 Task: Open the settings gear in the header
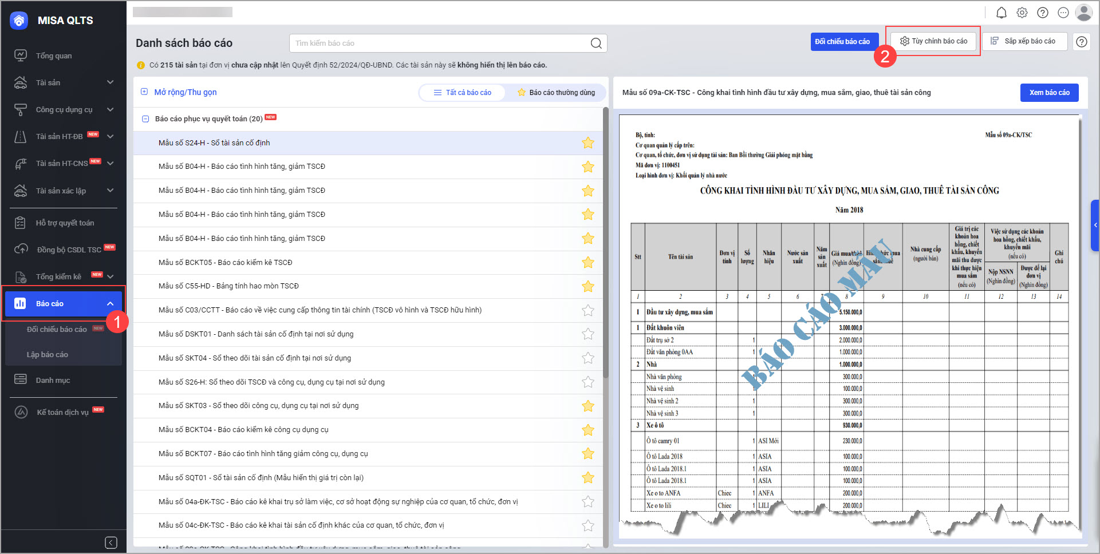pos(1022,13)
